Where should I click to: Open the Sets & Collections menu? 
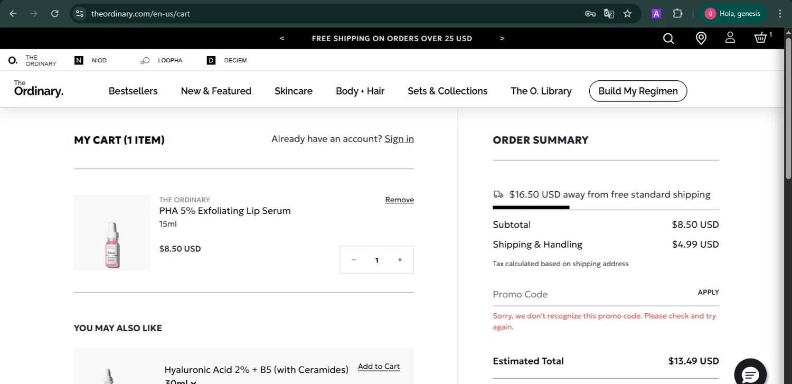(448, 91)
